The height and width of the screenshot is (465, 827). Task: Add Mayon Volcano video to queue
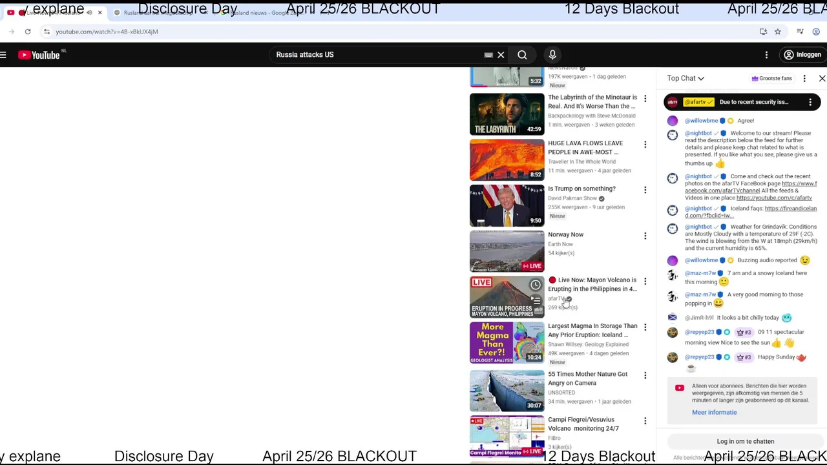[536, 300]
